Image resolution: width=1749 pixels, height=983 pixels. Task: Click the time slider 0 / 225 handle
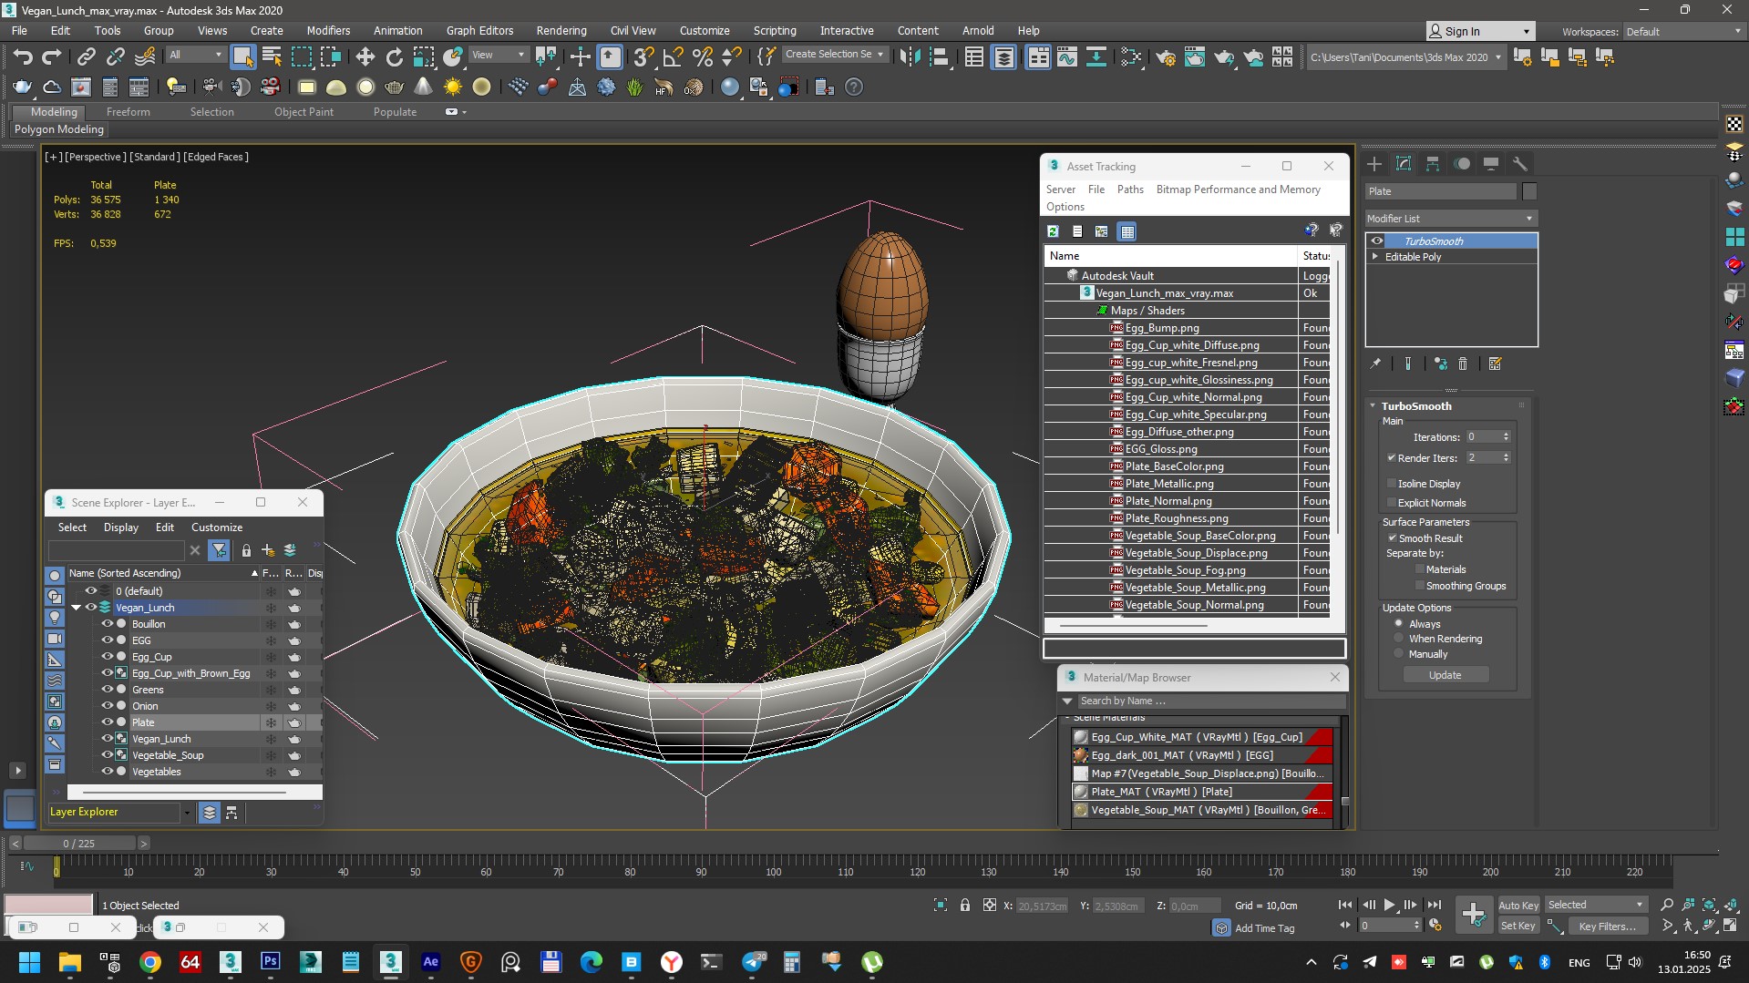(x=79, y=844)
